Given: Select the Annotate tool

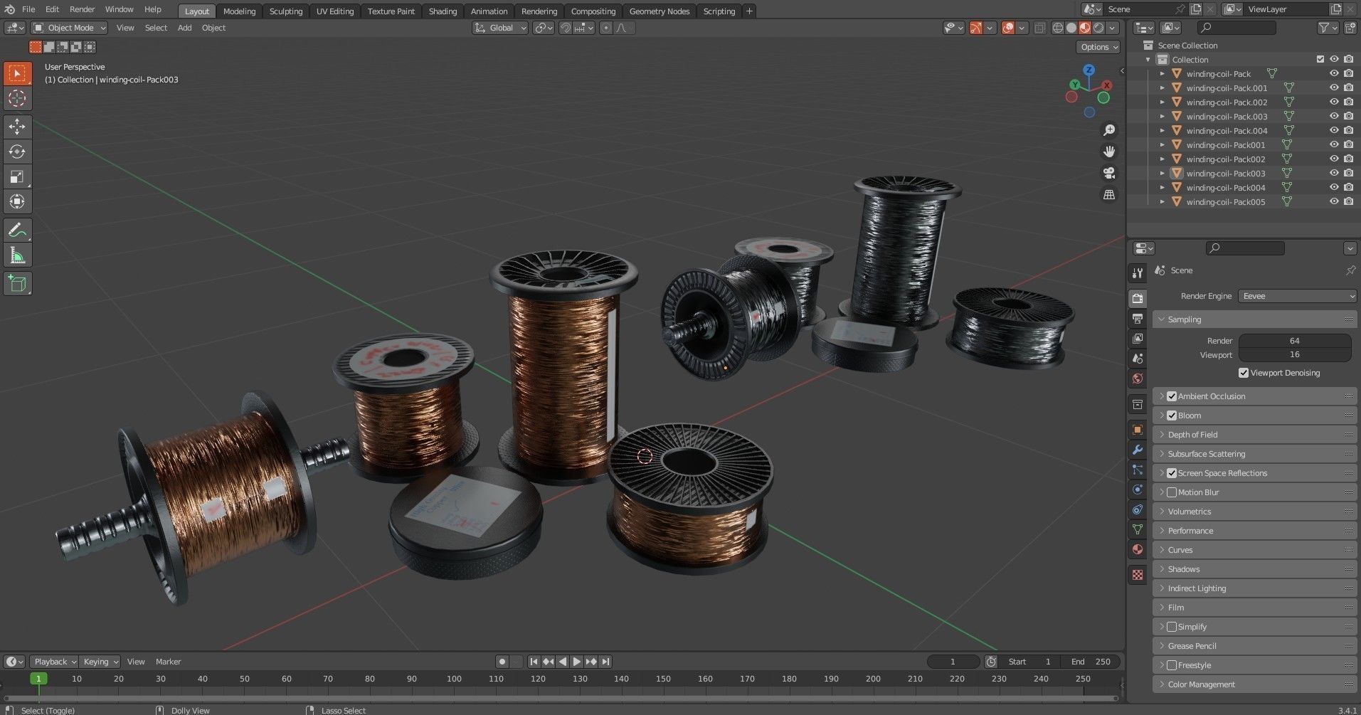Looking at the screenshot, I should (17, 229).
